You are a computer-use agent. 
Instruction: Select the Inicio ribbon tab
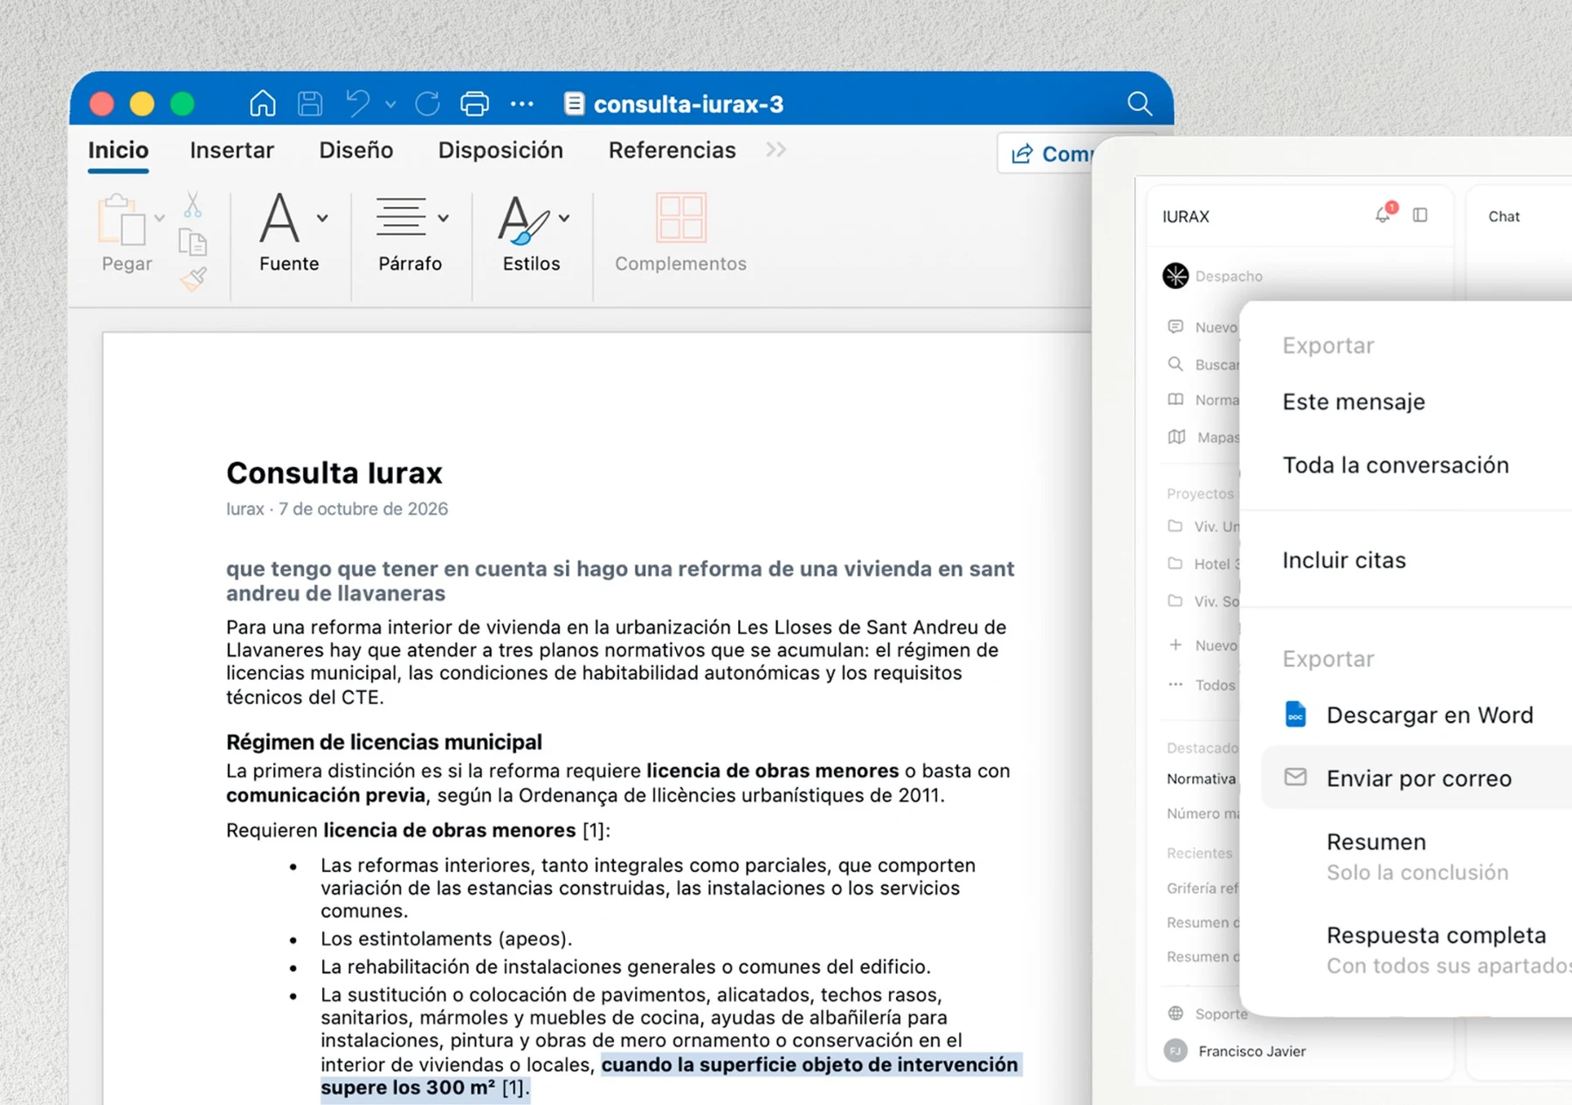(118, 150)
